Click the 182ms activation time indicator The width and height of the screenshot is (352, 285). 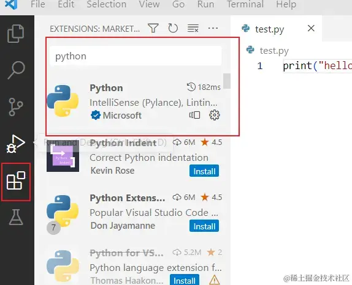point(204,87)
